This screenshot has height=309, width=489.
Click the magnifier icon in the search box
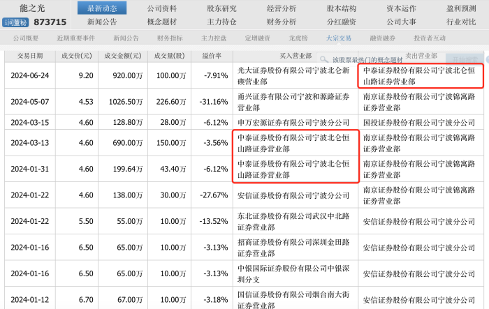coord(323,61)
